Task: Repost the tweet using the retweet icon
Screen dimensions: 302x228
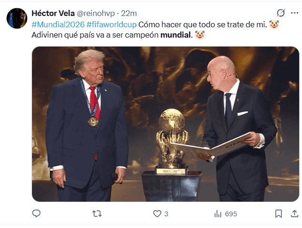Action: (97, 214)
